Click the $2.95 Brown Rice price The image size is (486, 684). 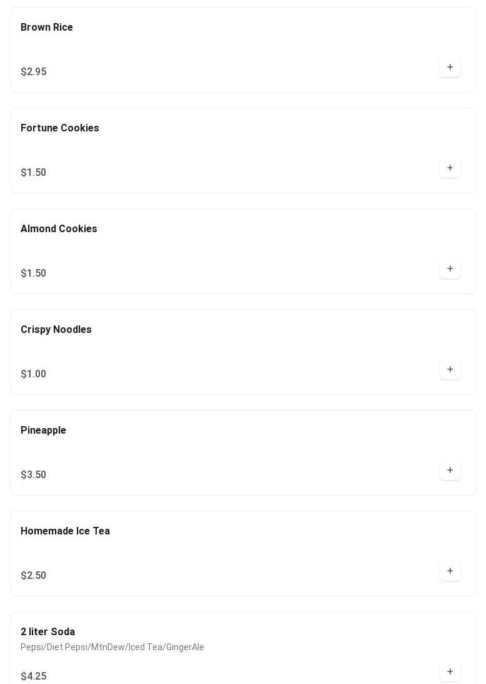coord(34,71)
